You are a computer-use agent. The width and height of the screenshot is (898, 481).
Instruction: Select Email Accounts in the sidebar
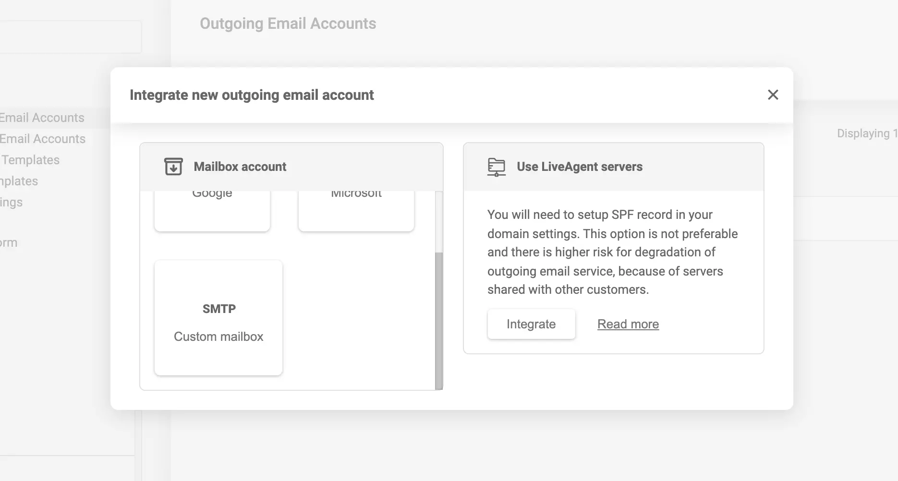pos(42,117)
